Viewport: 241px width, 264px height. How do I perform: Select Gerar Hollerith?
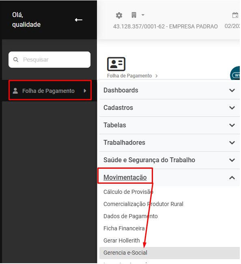pos(122,240)
